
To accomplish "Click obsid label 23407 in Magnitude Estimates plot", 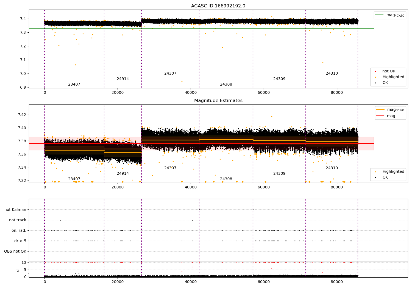I will (74, 179).
